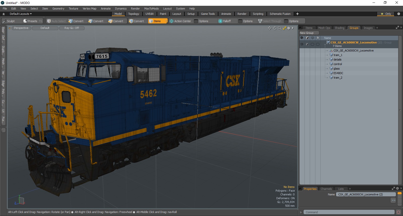Add a new layout tab with plus
Image resolution: width=403 pixels, height=216 pixels.
297,14
